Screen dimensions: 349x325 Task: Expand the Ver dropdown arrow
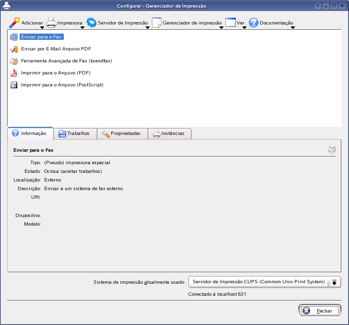(x=244, y=28)
